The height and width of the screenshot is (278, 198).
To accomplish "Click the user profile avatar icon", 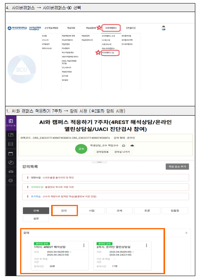I will click(x=164, y=28).
